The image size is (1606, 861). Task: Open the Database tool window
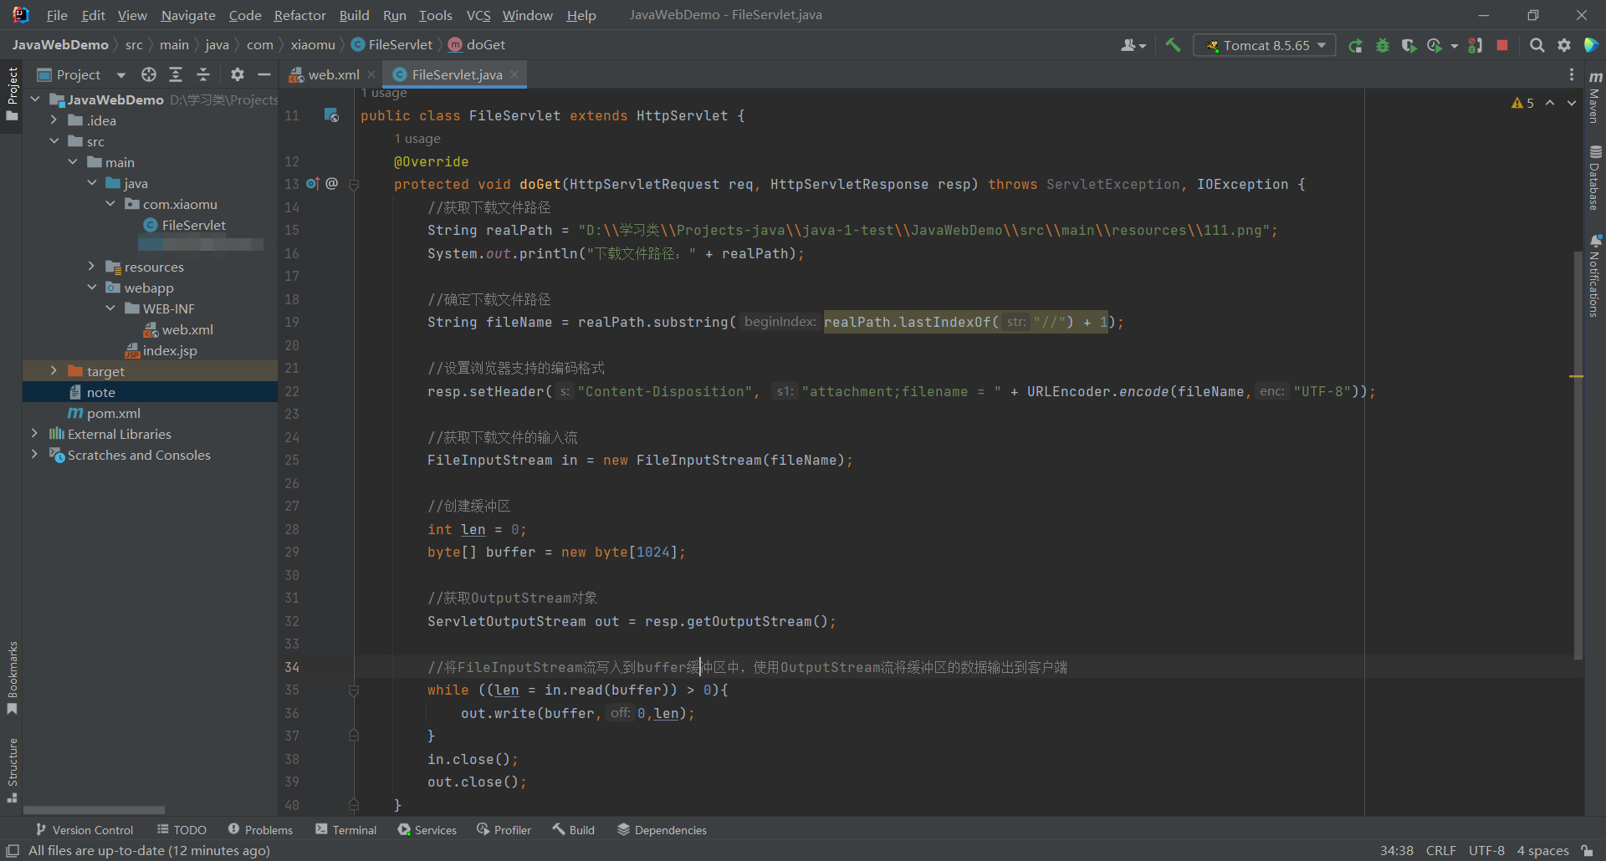pyautogui.click(x=1595, y=178)
